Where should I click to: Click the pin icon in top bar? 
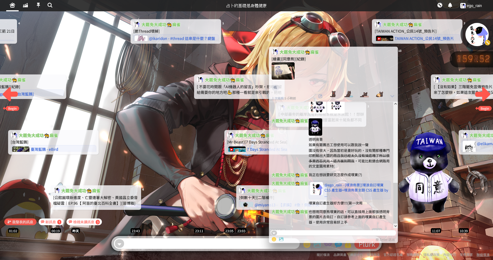38,5
